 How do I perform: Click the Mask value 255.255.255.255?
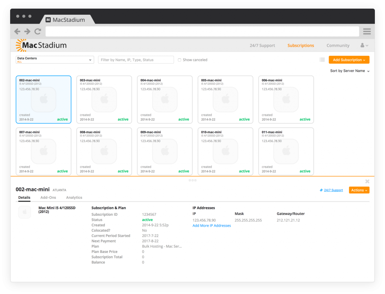click(248, 220)
